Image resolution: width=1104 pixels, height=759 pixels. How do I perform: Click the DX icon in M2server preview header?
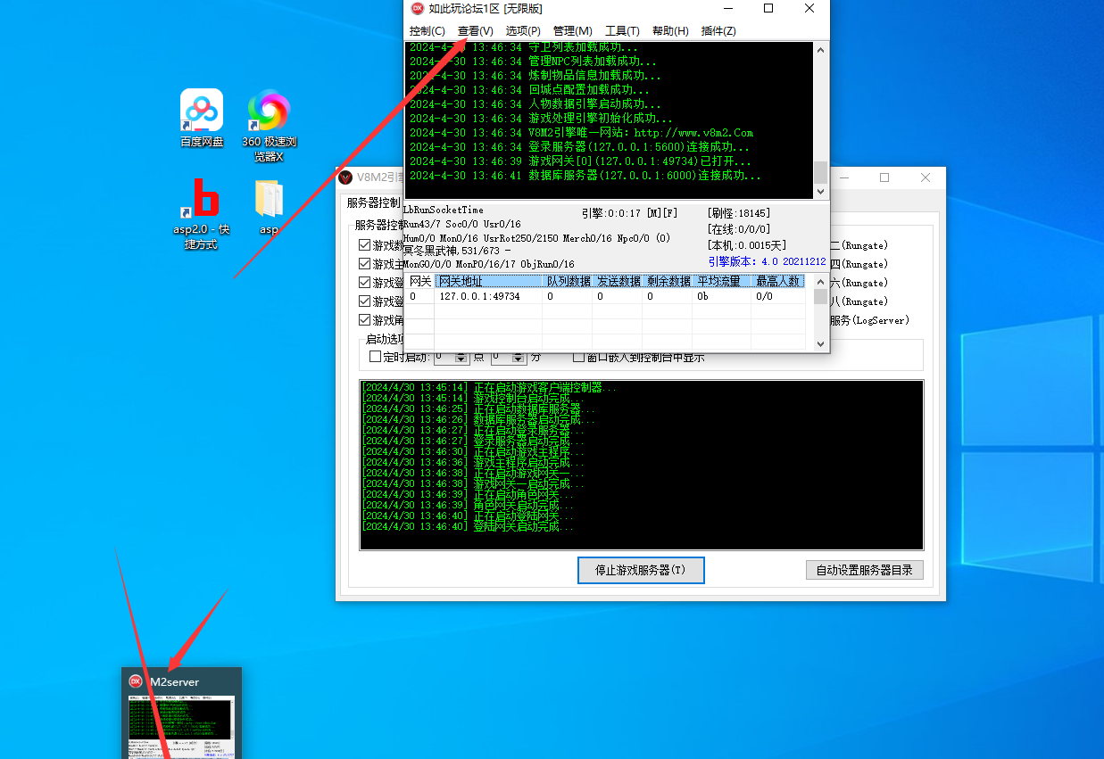click(x=136, y=681)
